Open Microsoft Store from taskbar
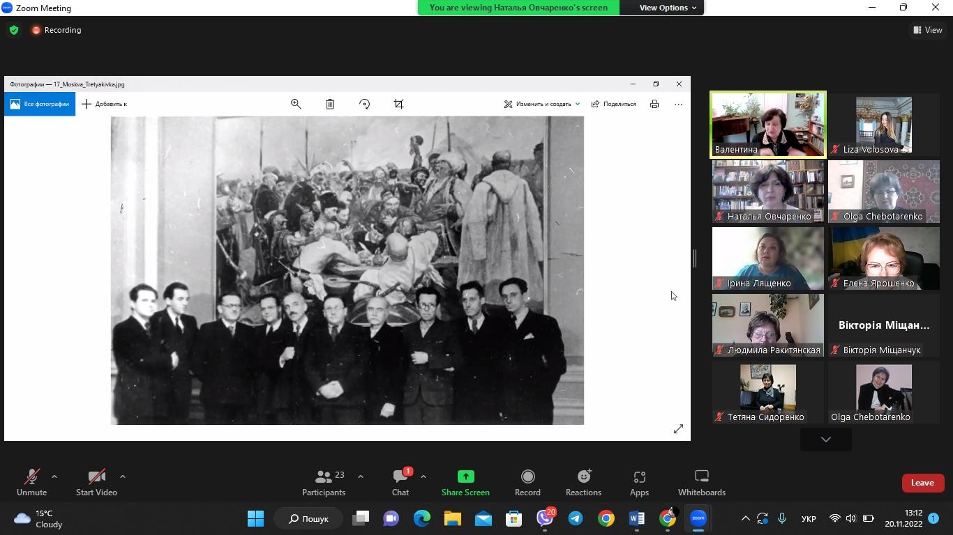The image size is (953, 535). [x=514, y=518]
